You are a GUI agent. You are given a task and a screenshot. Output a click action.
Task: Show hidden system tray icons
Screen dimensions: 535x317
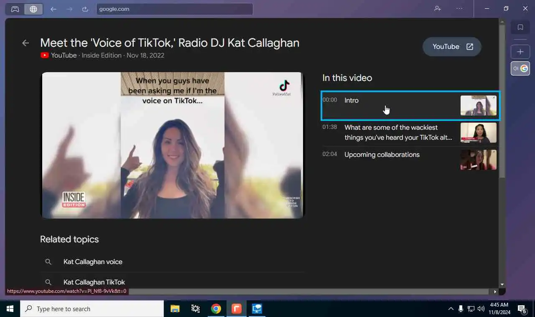(x=451, y=309)
